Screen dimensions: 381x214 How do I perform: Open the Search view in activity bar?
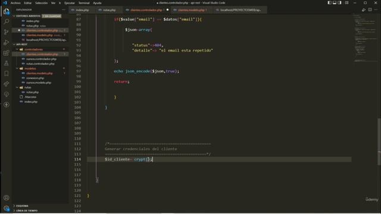pyautogui.click(x=7, y=21)
